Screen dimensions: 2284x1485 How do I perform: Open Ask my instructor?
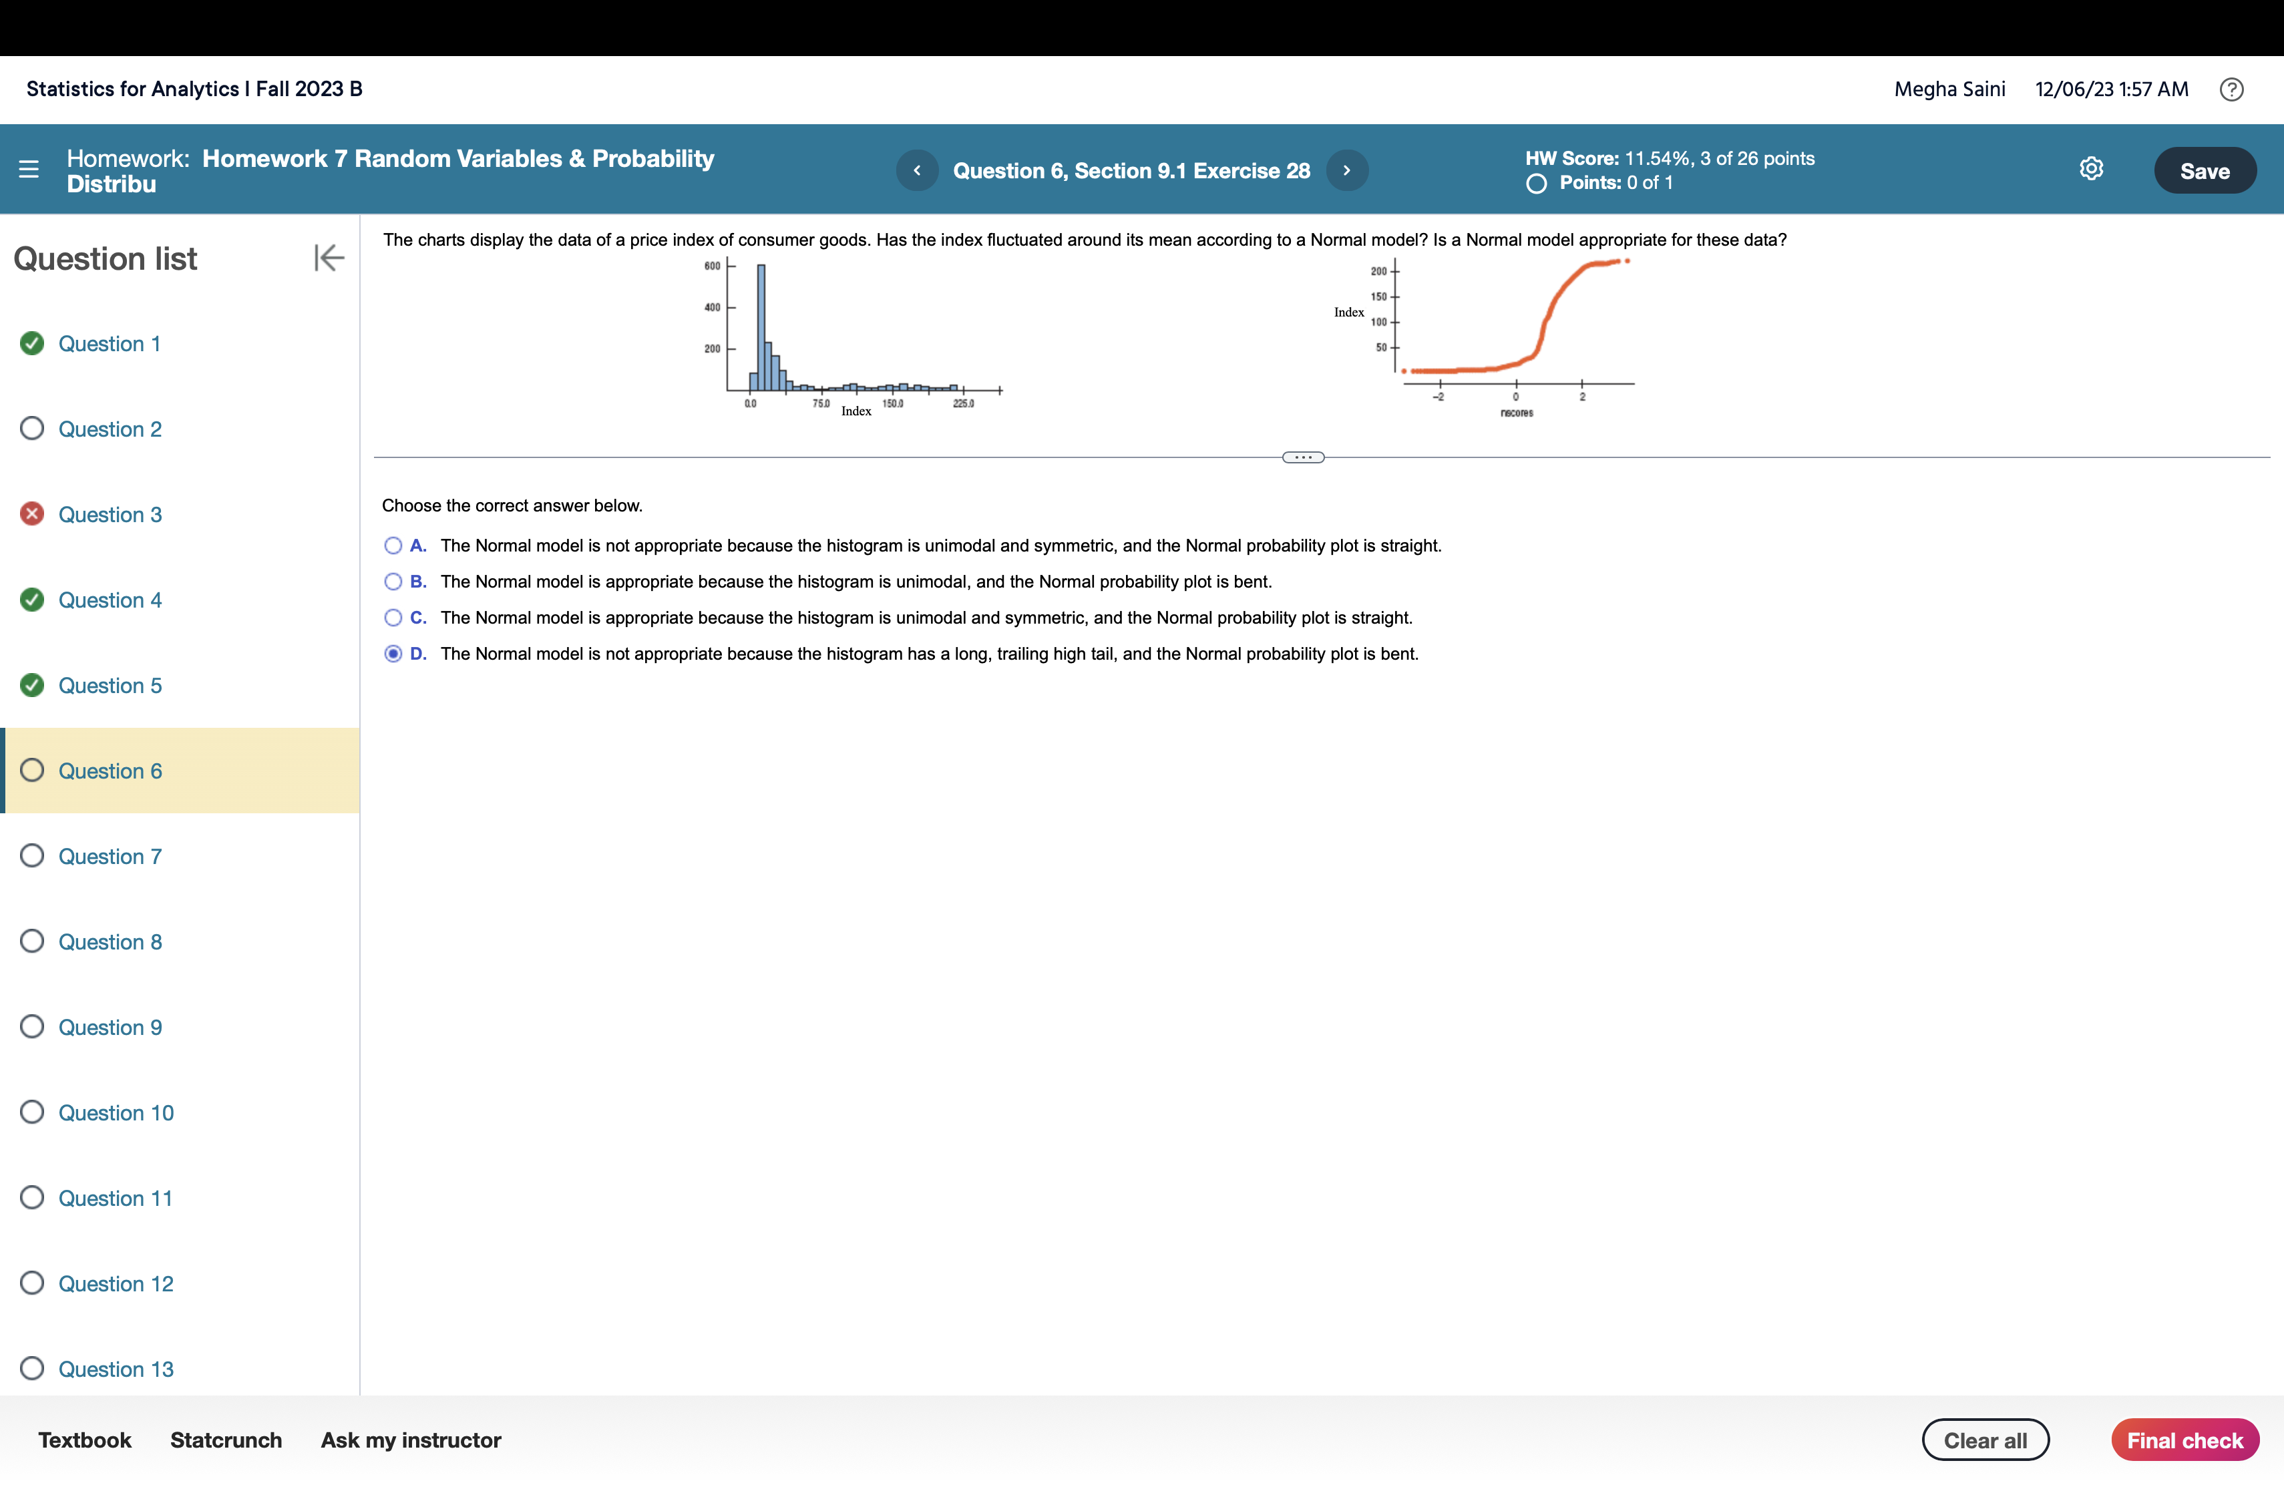point(411,1440)
